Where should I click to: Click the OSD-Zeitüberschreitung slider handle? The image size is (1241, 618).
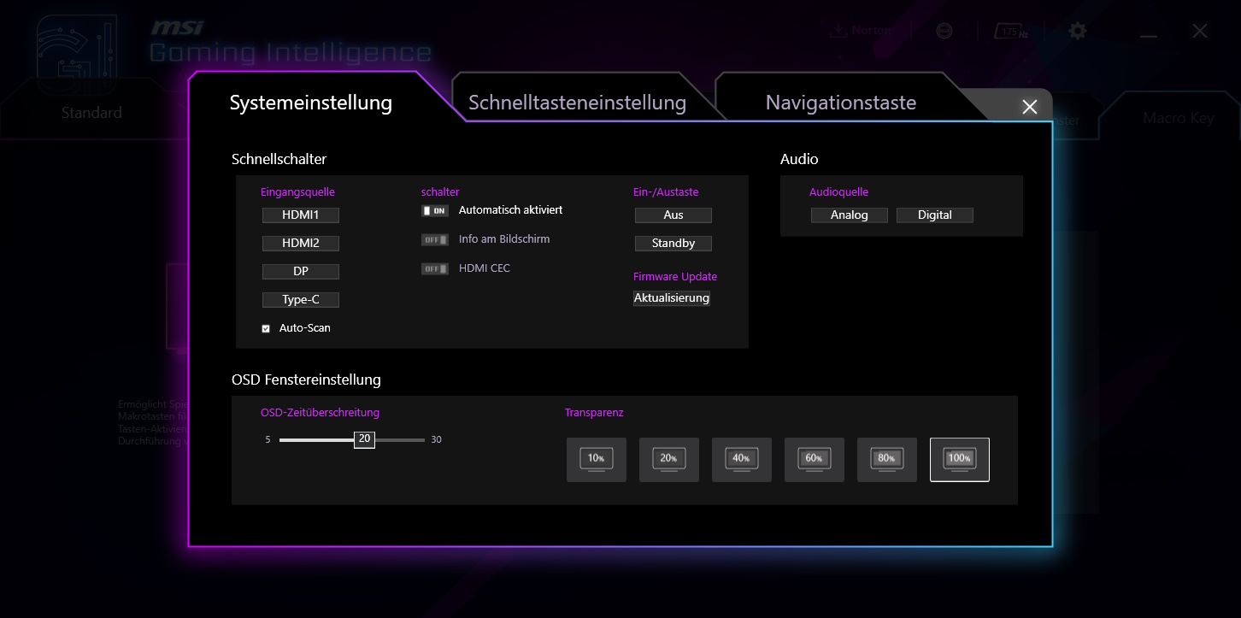click(x=364, y=439)
